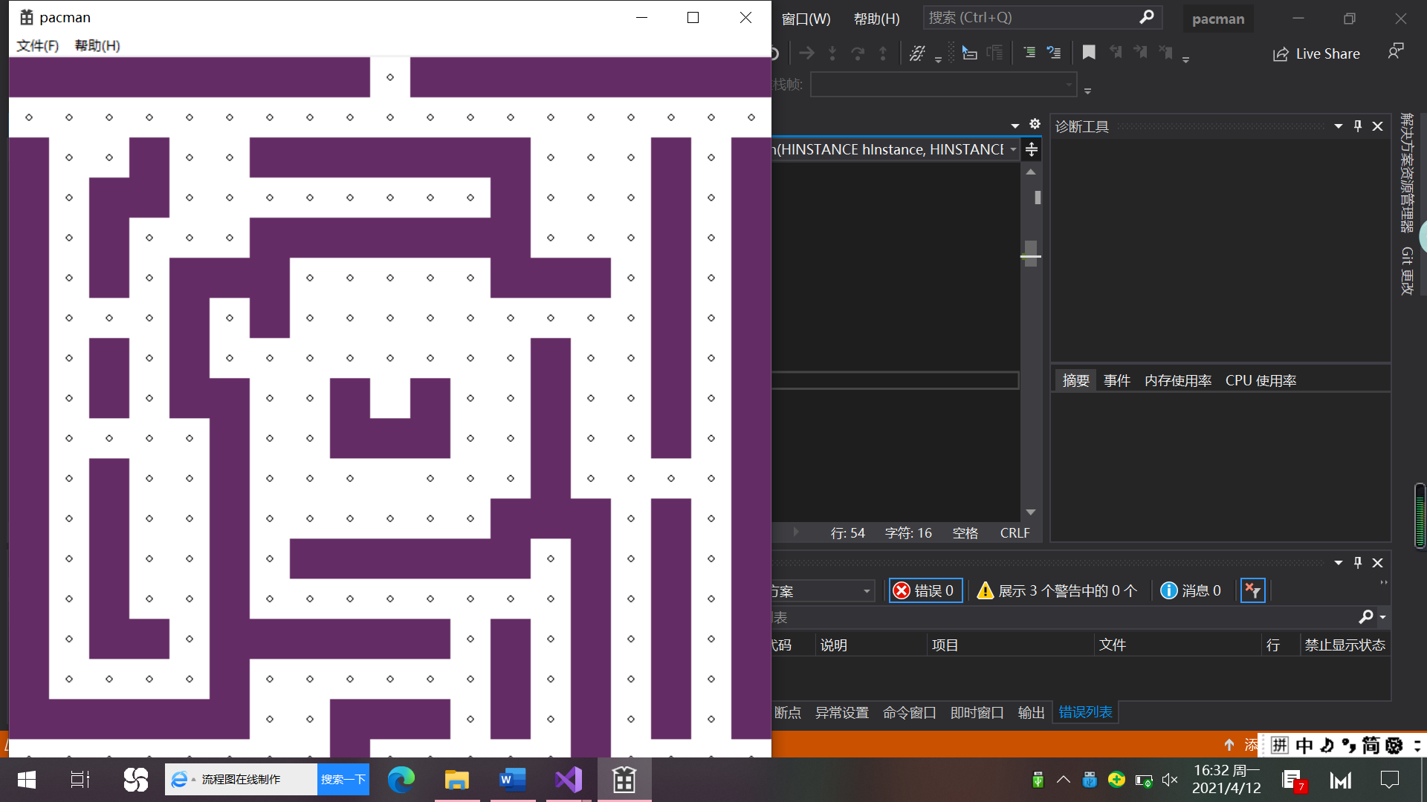Toggle the clear filters funnel icon
Screen dimensions: 1427x802
(x=1252, y=590)
